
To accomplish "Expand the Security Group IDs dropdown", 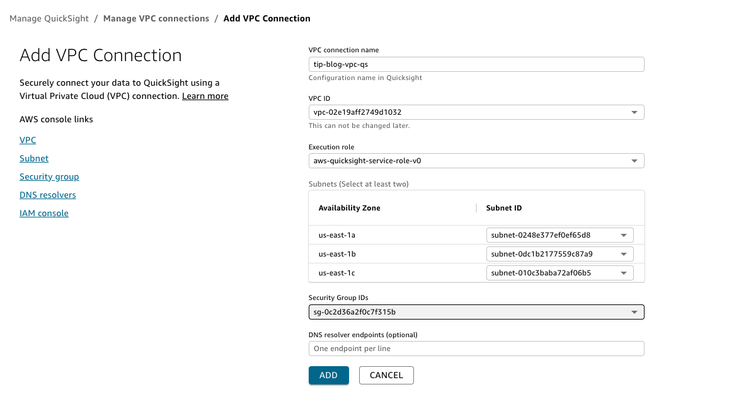I will coord(476,312).
